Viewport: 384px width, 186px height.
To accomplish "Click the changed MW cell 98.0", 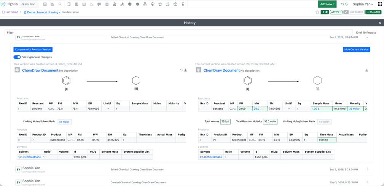I will pos(260,109).
